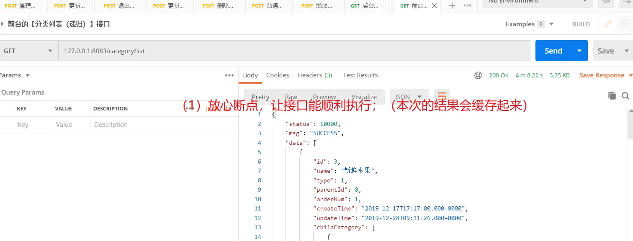Click the tab bar three-dots options icon

click(468, 6)
